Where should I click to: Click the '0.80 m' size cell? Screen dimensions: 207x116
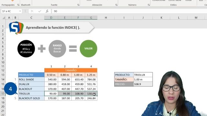65,75
